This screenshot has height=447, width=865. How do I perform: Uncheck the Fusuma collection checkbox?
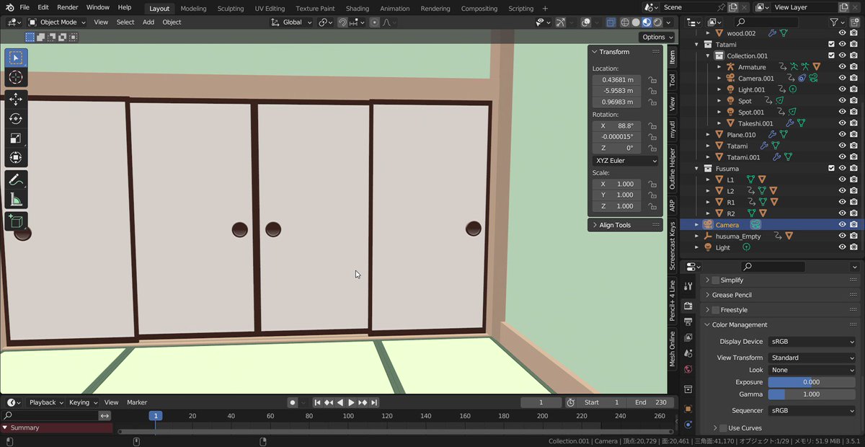tap(830, 168)
